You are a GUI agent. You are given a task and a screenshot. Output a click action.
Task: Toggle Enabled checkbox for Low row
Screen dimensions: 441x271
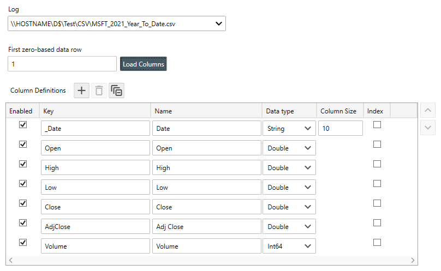[23, 184]
